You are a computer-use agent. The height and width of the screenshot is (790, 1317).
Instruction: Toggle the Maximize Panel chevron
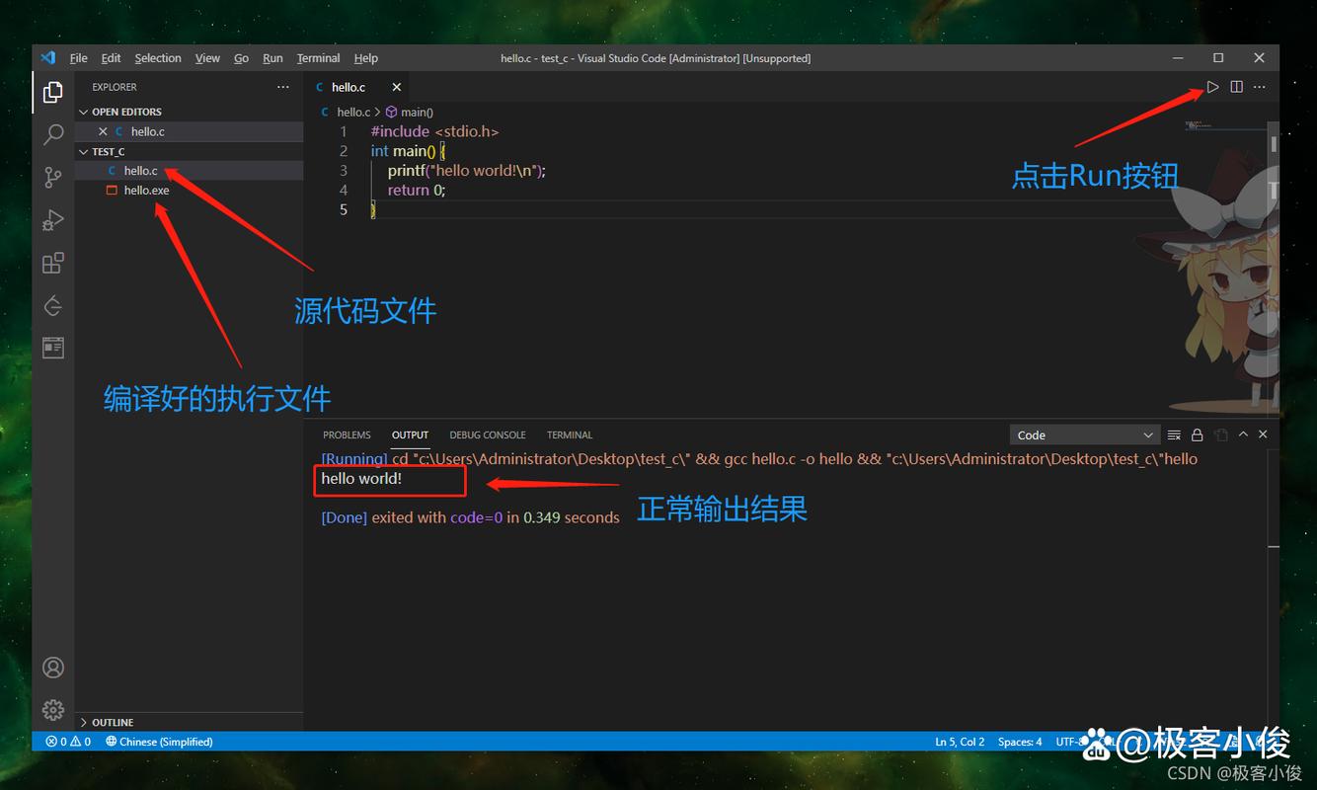(x=1242, y=434)
